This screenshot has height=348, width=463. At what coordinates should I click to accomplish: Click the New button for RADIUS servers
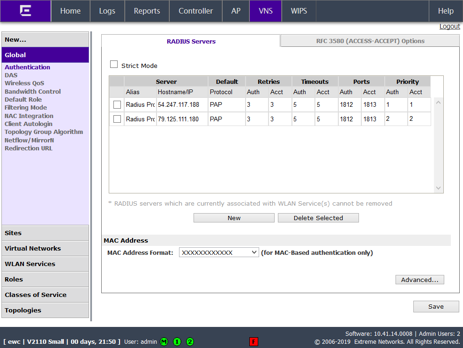[x=234, y=218]
